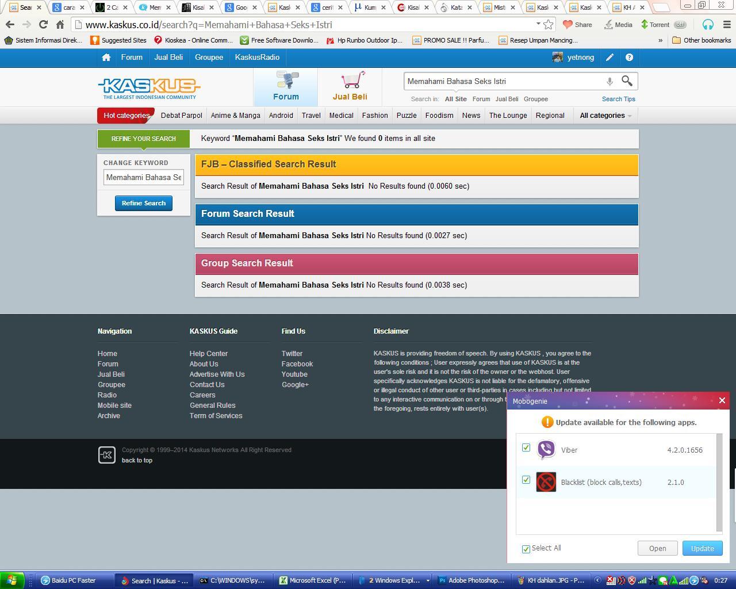The height and width of the screenshot is (589, 736).
Task: Bookmark this page with the star icon
Action: (x=549, y=25)
